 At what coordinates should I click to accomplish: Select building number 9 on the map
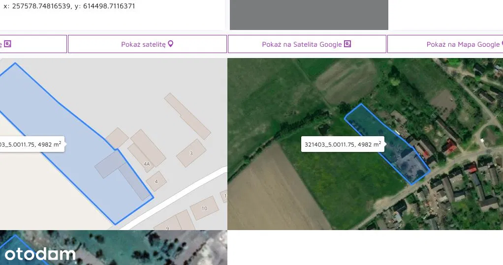167,226
